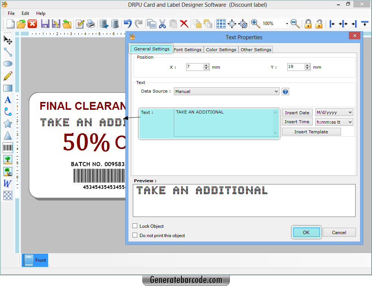This screenshot has width=372, height=286.
Task: Select the Pencil tool
Action: (8, 76)
